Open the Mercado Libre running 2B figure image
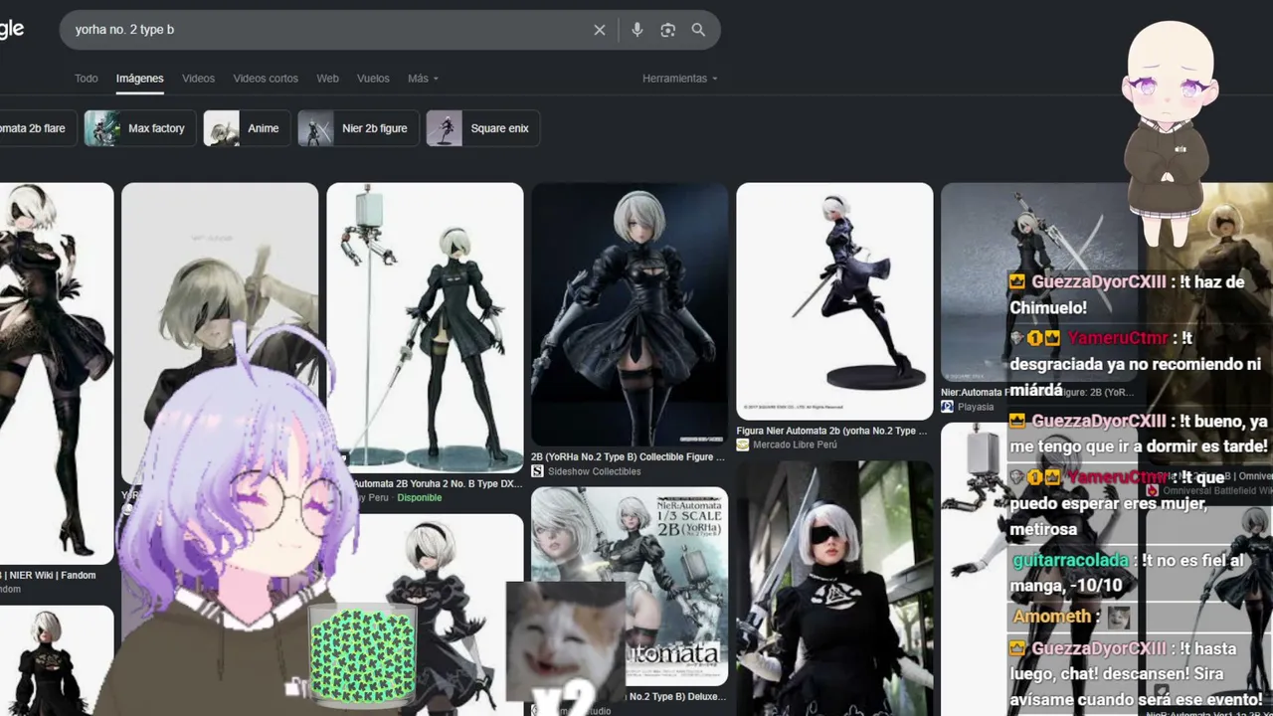 [x=834, y=301]
